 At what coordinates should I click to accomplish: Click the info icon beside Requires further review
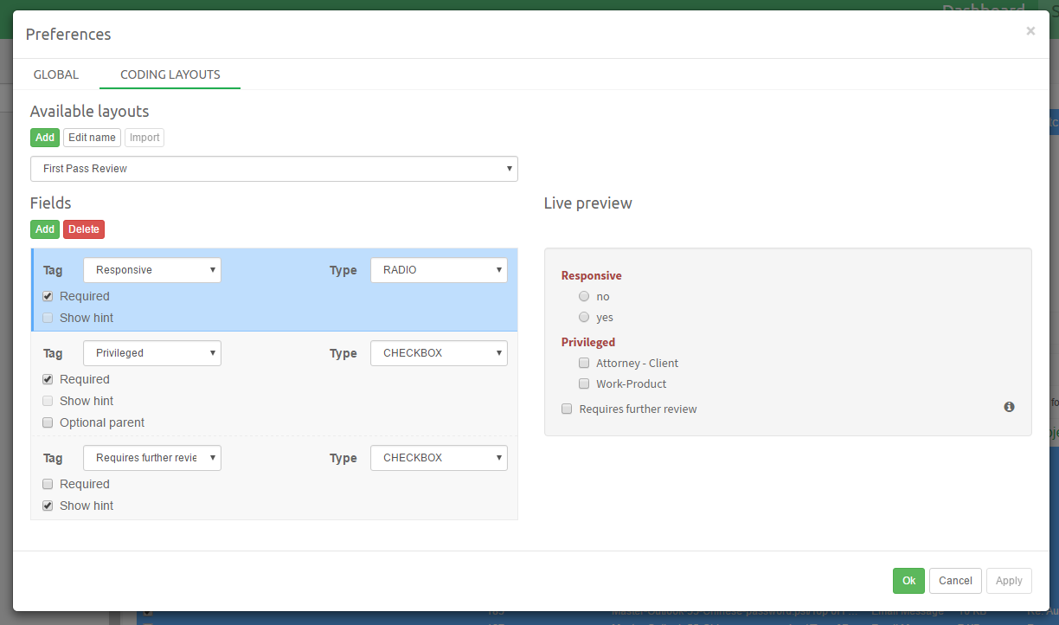coord(1009,407)
